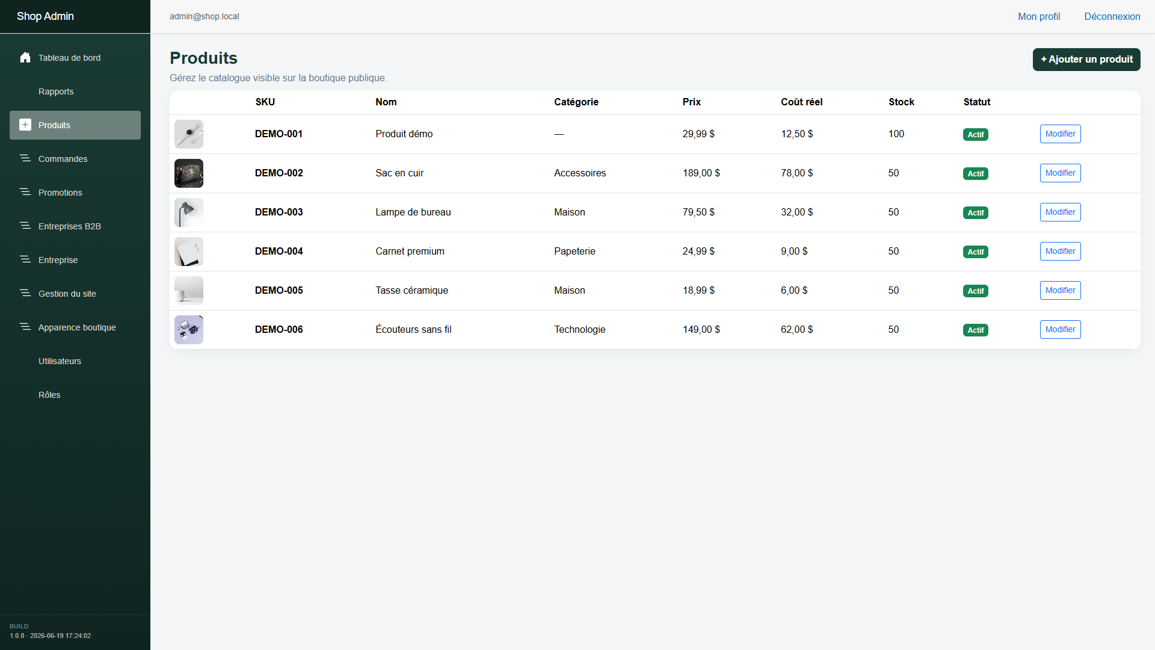Click admin@shop.local email text

click(x=204, y=16)
